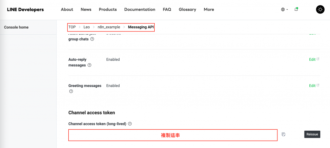Image resolution: width=330 pixels, height=148 pixels.
Task: Show help for Channel access token (long-lived)
Action: (130, 124)
